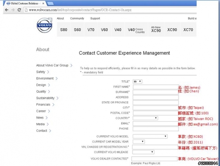Click the Address input field
The width and height of the screenshot is (220, 166).
[x=156, y=97]
